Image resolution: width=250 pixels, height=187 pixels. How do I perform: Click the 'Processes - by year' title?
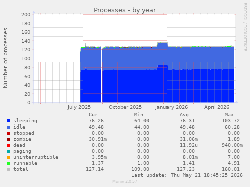(x=125, y=10)
